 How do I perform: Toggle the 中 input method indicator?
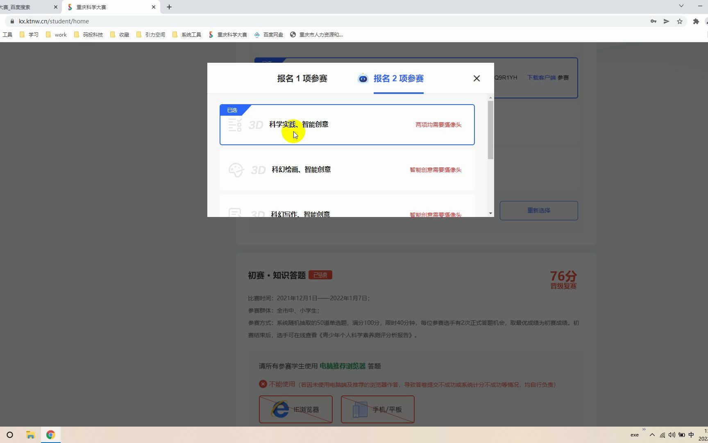(691, 435)
